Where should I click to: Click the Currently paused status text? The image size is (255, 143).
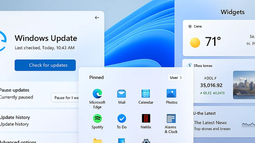pyautogui.click(x=16, y=97)
